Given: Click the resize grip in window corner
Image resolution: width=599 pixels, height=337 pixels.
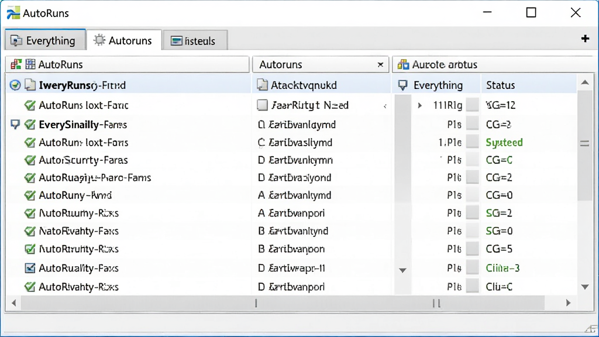Looking at the screenshot, I should (592, 329).
